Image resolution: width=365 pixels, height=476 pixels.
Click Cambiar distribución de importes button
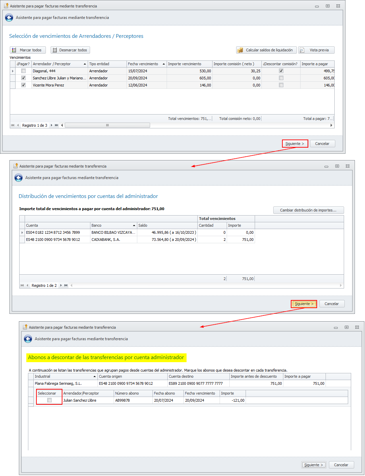tap(308, 210)
